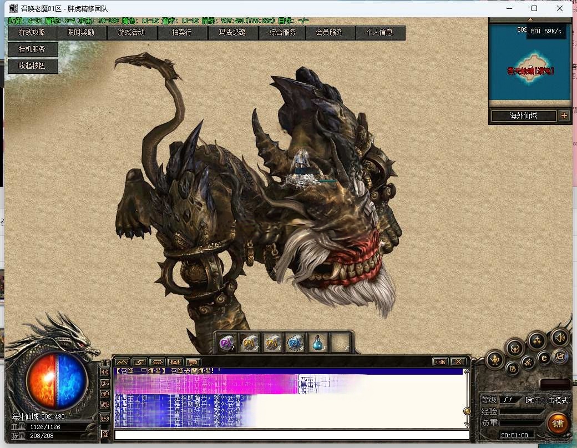Click the 501.59K/s network speed overlay
The height and width of the screenshot is (448, 577).
pos(546,31)
